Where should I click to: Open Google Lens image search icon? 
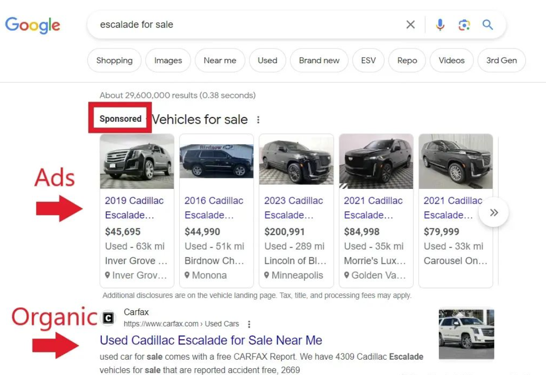[x=464, y=25]
